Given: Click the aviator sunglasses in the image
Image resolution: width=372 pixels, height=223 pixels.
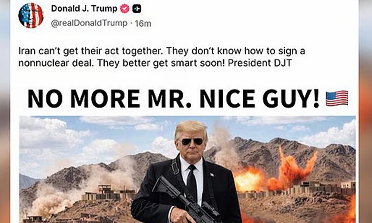Looking at the screenshot, I should click(192, 141).
